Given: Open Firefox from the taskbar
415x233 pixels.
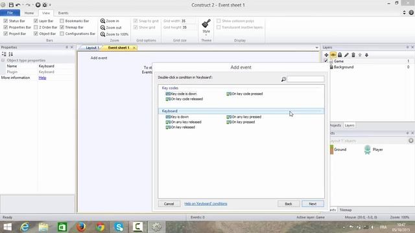Looking at the screenshot, I should click(81, 227).
